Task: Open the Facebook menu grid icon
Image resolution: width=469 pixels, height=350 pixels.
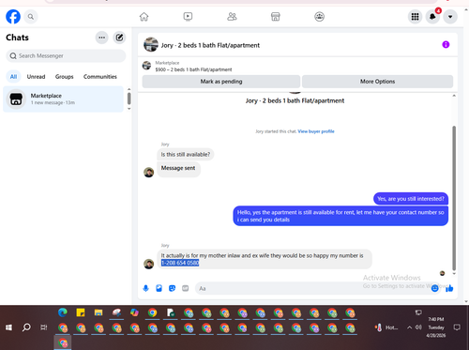Action: pos(415,17)
